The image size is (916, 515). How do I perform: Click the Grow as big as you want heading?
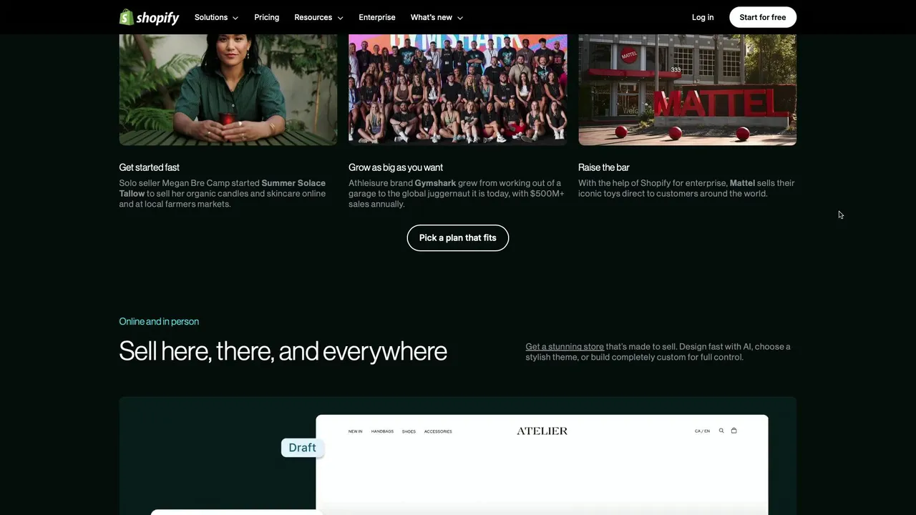(x=396, y=167)
